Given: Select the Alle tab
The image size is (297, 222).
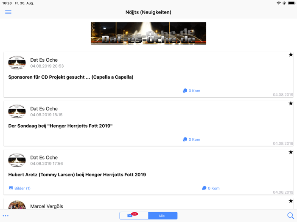Looking at the screenshot, I should point(163,216).
